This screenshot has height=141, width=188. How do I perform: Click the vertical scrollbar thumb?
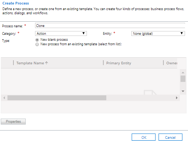(x=183, y=79)
